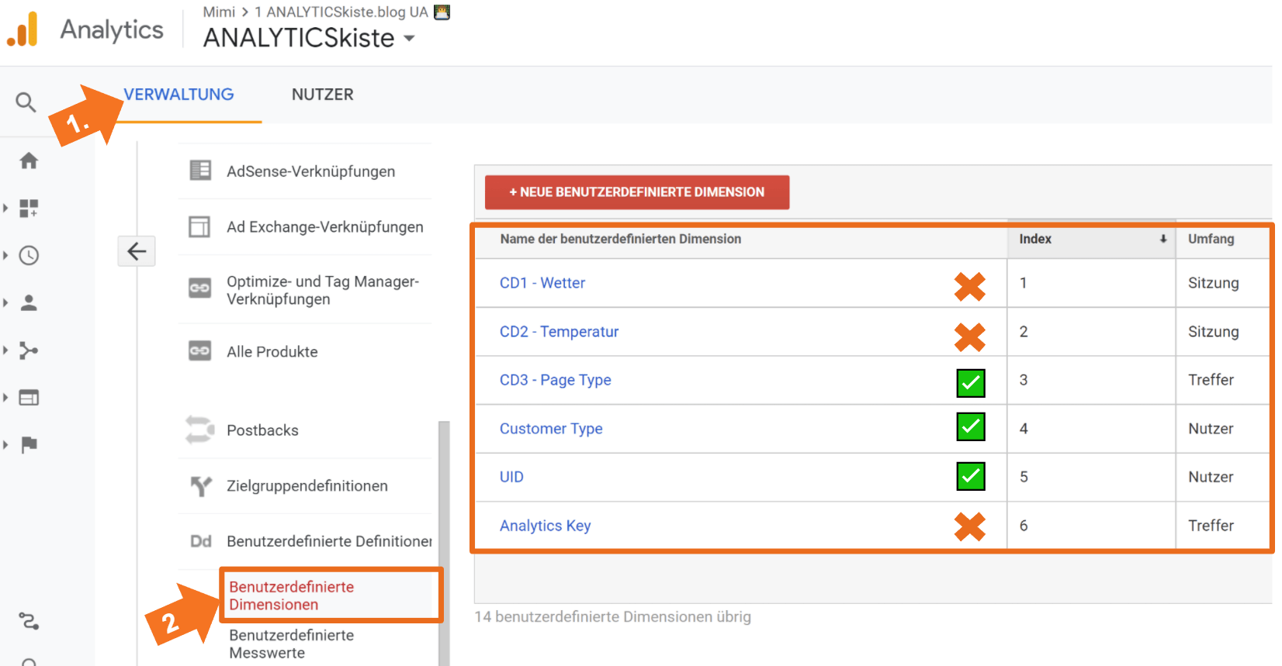Screen dimensions: 1282x666
Task: Open the CD1 - Wetter dimension link
Action: (542, 283)
